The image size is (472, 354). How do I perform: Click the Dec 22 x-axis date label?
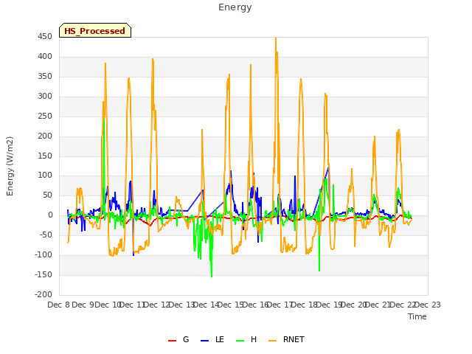coord(403,305)
